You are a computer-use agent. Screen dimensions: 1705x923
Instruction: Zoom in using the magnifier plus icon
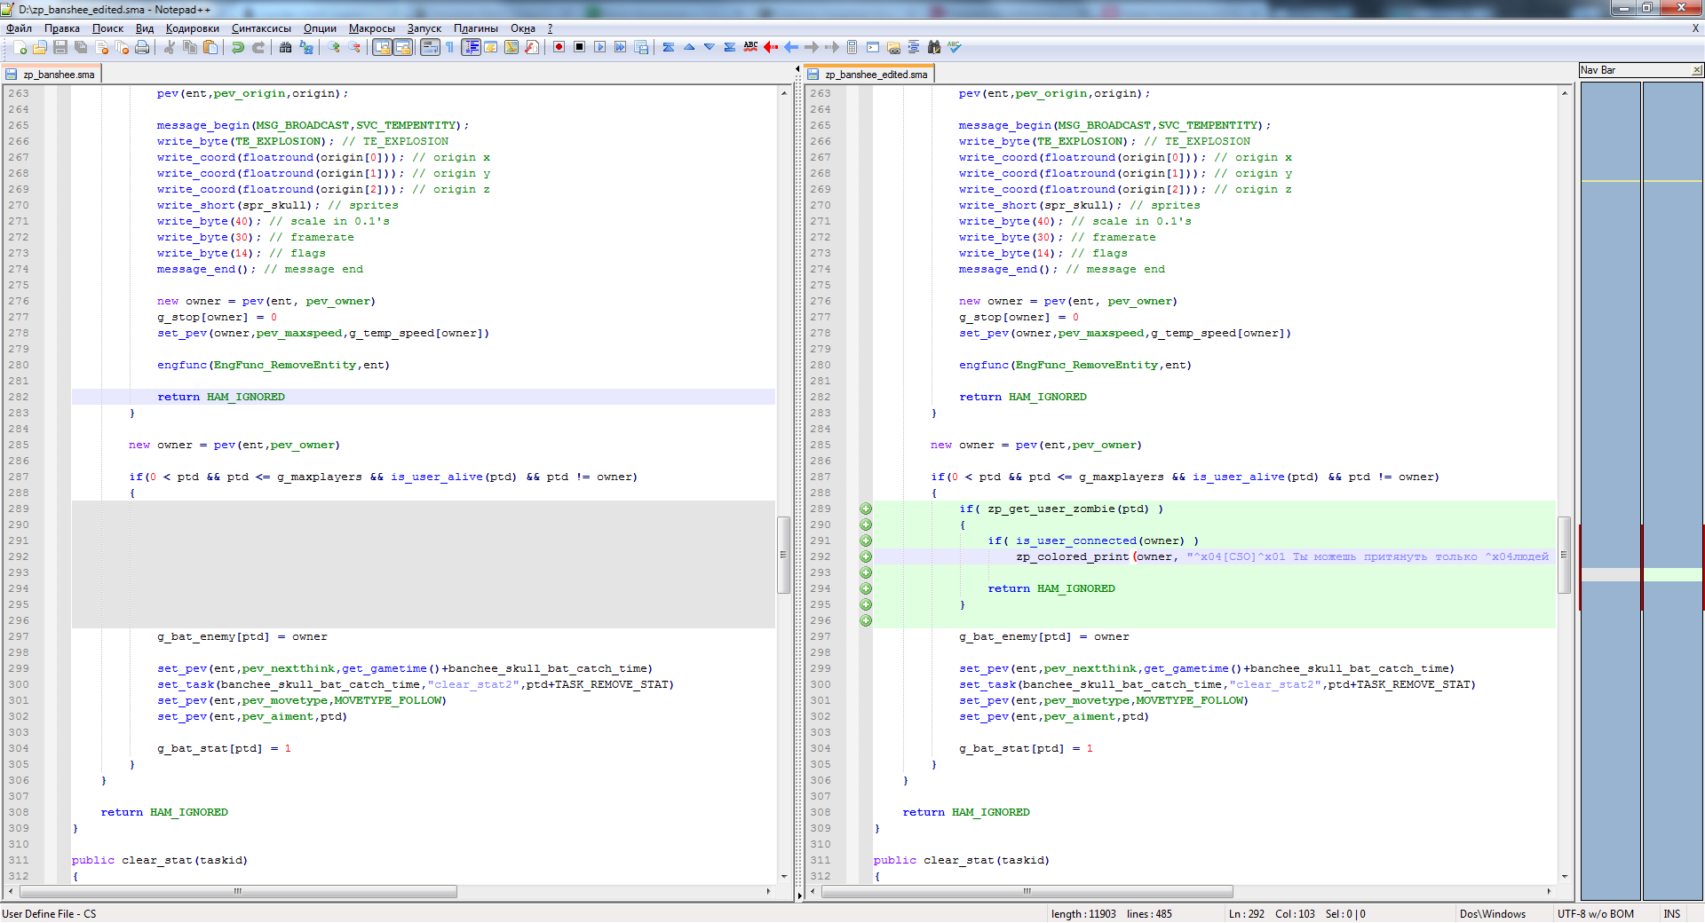333,47
